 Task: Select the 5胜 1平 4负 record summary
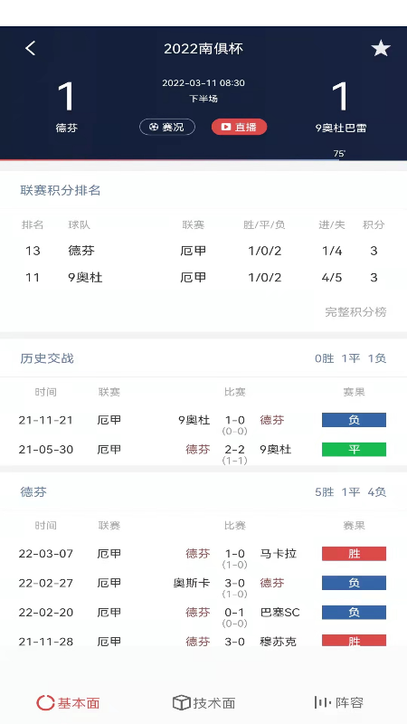point(351,491)
